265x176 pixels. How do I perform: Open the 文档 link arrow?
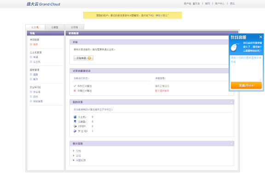(74, 151)
